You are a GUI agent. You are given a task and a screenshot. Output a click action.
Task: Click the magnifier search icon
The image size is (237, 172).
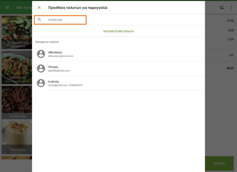pyautogui.click(x=39, y=20)
